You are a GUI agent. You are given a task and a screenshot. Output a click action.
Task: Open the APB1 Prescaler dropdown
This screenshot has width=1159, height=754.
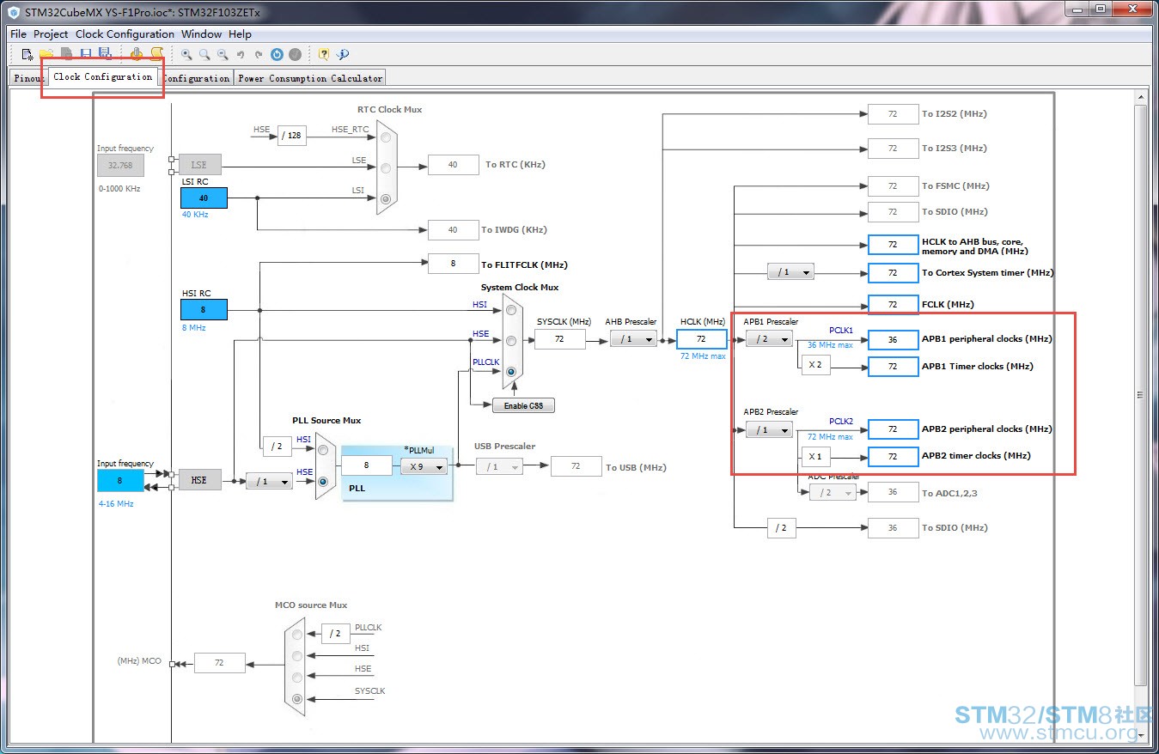(x=769, y=339)
